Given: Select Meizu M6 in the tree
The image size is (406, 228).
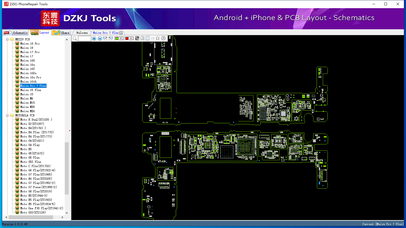Looking at the screenshot, I should click(27, 98).
